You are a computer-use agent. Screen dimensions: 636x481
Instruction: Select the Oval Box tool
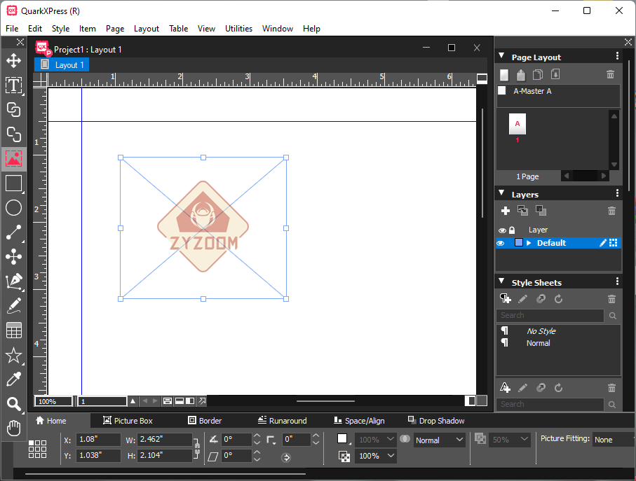pyautogui.click(x=14, y=208)
